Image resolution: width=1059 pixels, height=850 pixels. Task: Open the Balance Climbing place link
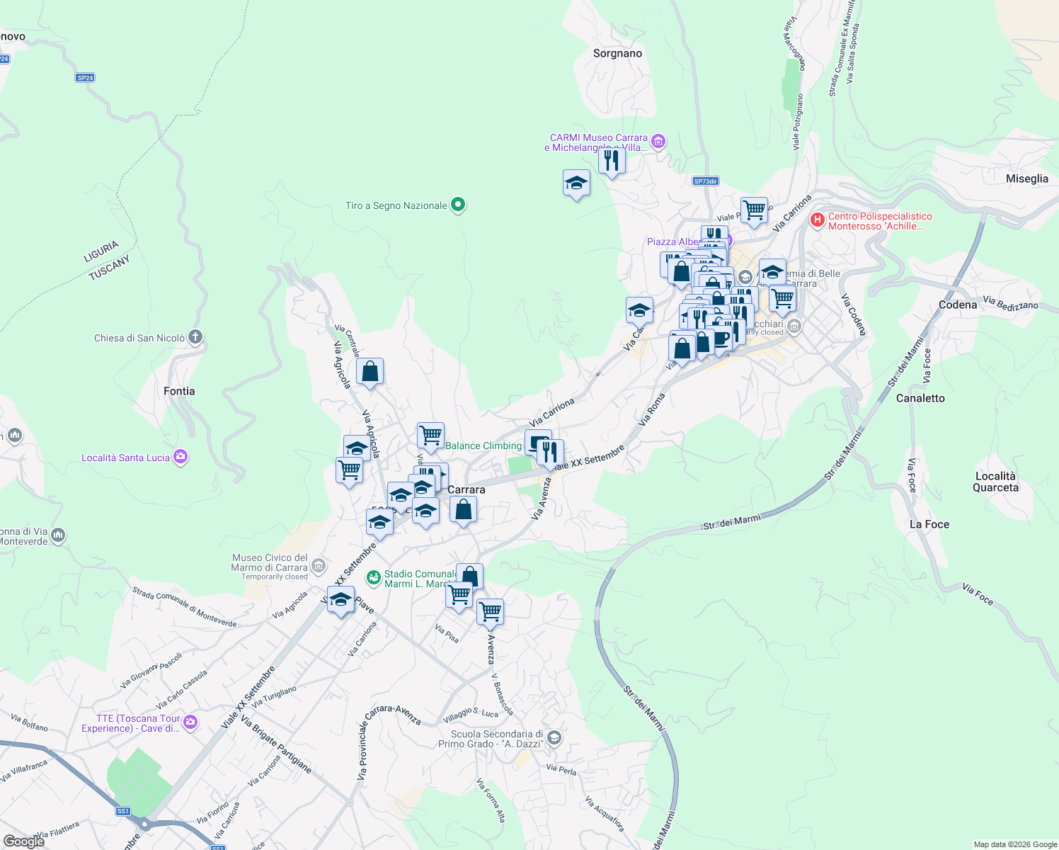[483, 446]
